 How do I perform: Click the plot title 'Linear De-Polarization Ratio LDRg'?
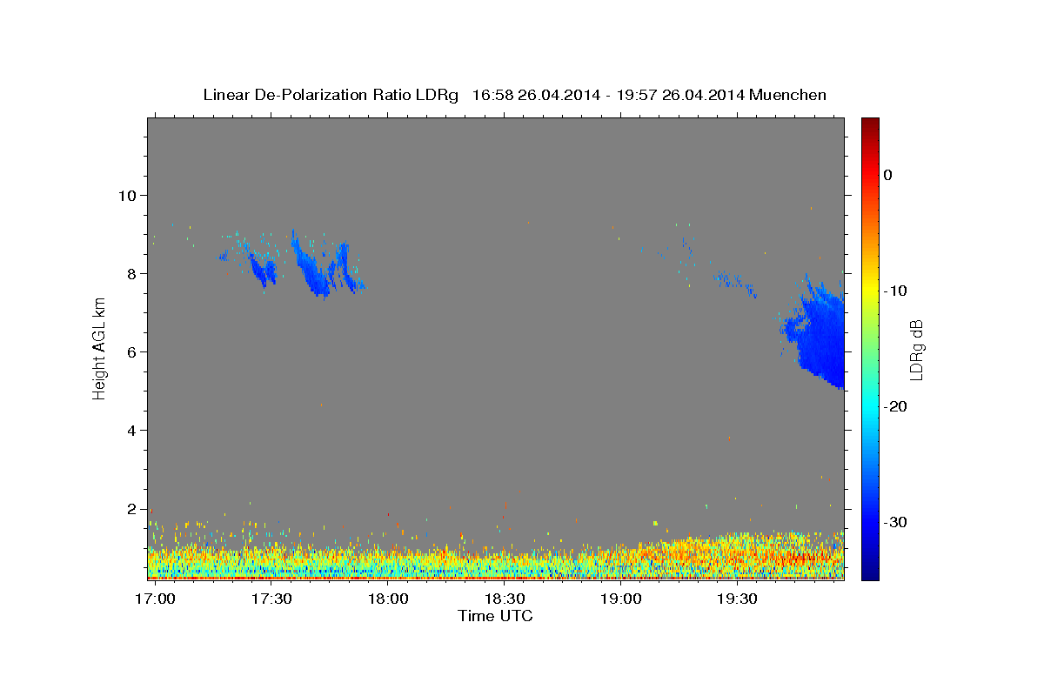tap(331, 95)
